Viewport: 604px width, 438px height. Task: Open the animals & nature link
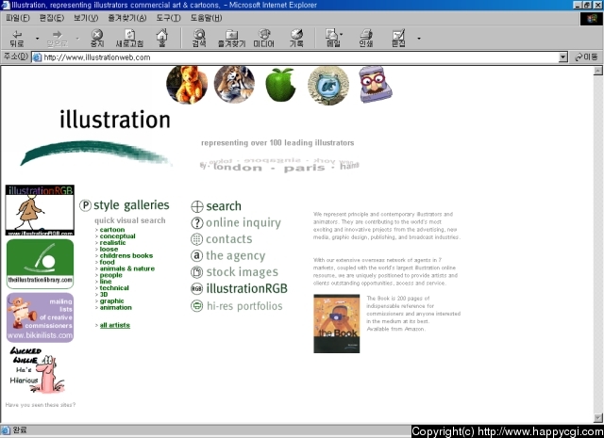127,268
